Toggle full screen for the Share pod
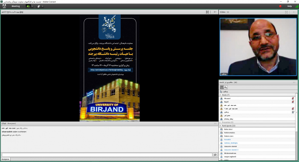 [x=207, y=12]
